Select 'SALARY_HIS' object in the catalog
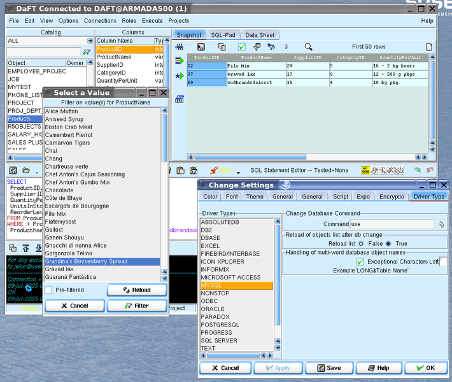452x382 pixels. [x=25, y=134]
